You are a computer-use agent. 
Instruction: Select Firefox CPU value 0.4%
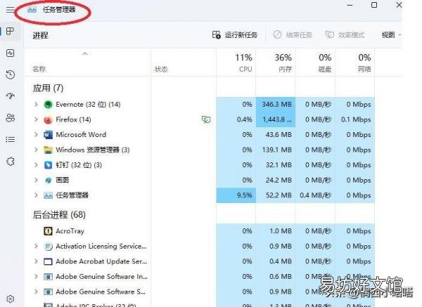coord(244,119)
